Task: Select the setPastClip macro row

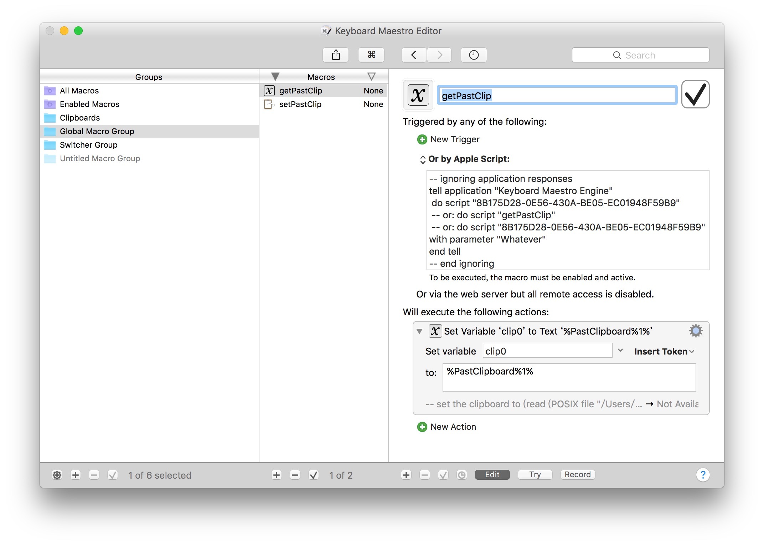Action: pyautogui.click(x=324, y=104)
